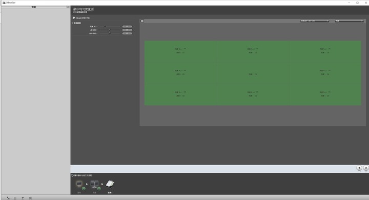
Task: Click the small grid view icon above the chart
Action: 142,21
